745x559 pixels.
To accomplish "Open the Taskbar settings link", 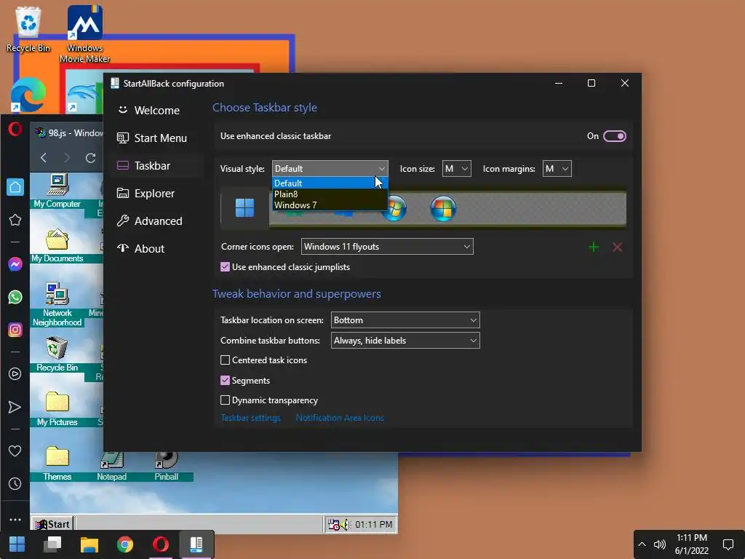I will (250, 418).
